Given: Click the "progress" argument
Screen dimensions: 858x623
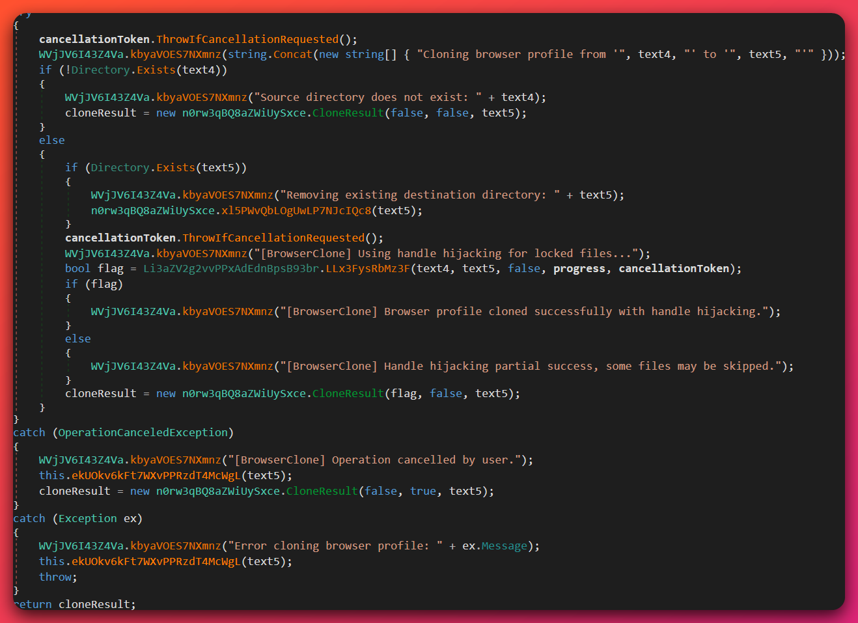Looking at the screenshot, I should pos(579,269).
